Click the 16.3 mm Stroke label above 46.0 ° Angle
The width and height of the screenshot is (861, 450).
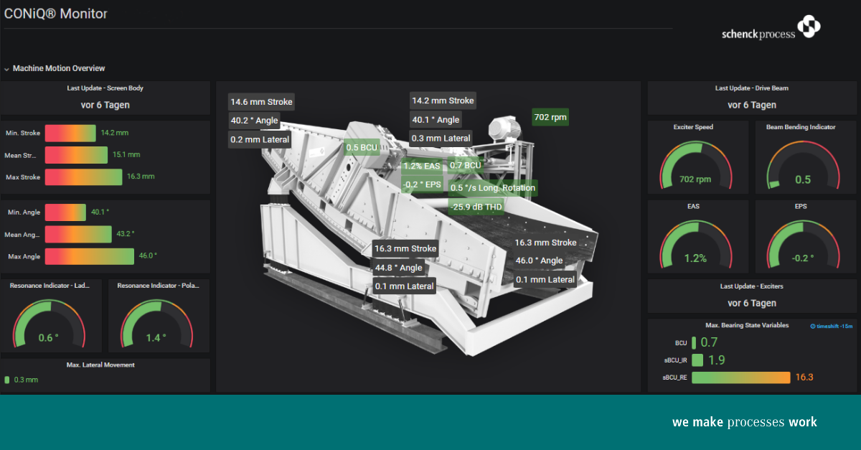(x=545, y=243)
